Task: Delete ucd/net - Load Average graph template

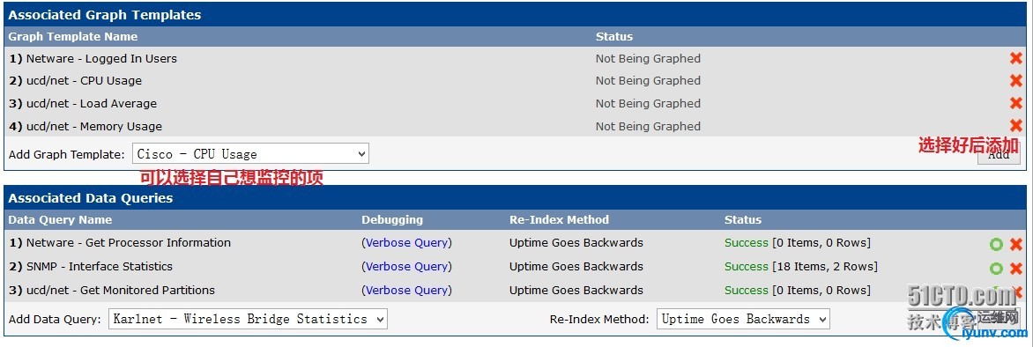Action: [x=1015, y=103]
